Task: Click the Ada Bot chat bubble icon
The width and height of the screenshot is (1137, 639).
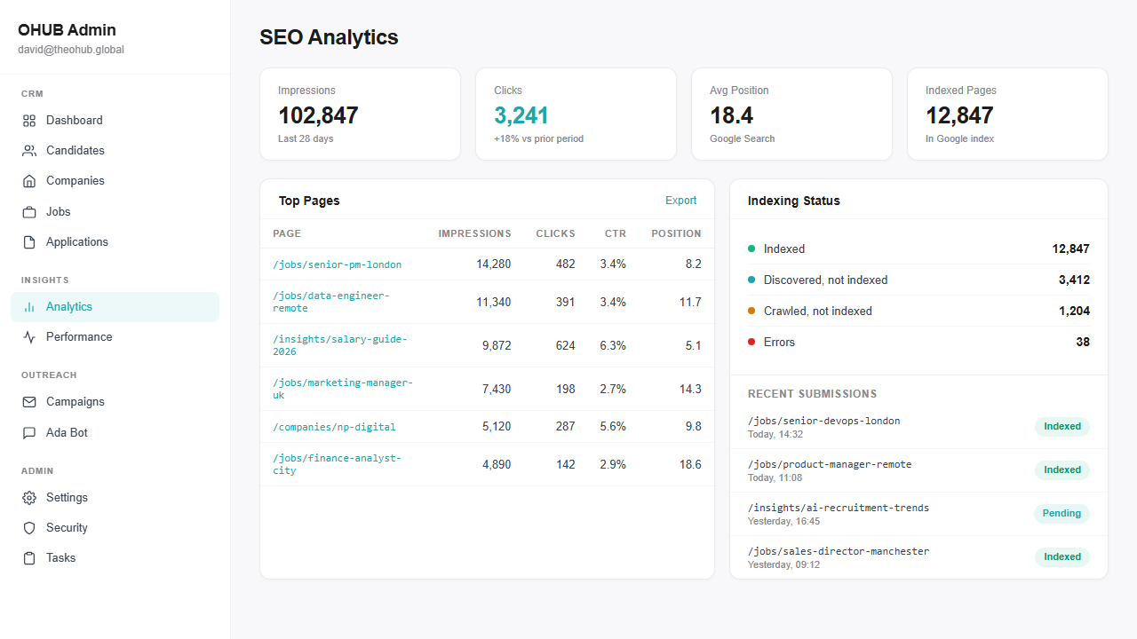Action: 29,433
